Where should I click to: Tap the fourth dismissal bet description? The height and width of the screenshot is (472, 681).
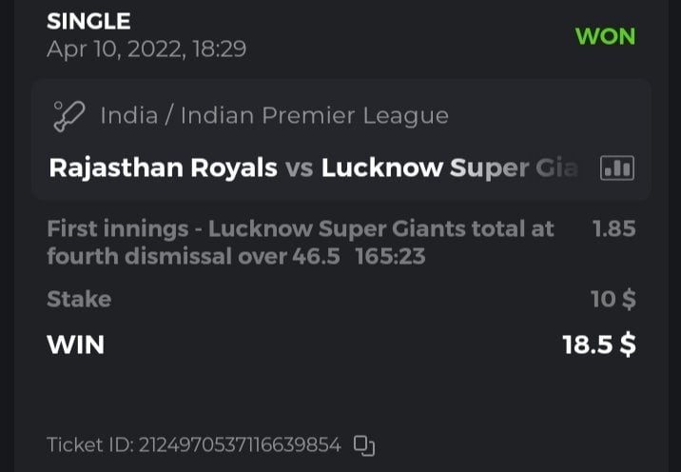[192, 256]
